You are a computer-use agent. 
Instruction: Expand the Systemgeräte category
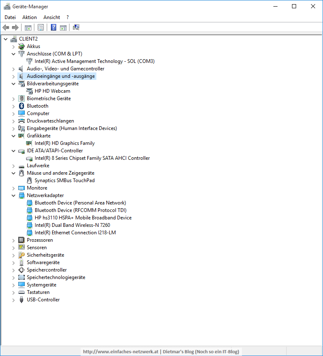pos(13,285)
